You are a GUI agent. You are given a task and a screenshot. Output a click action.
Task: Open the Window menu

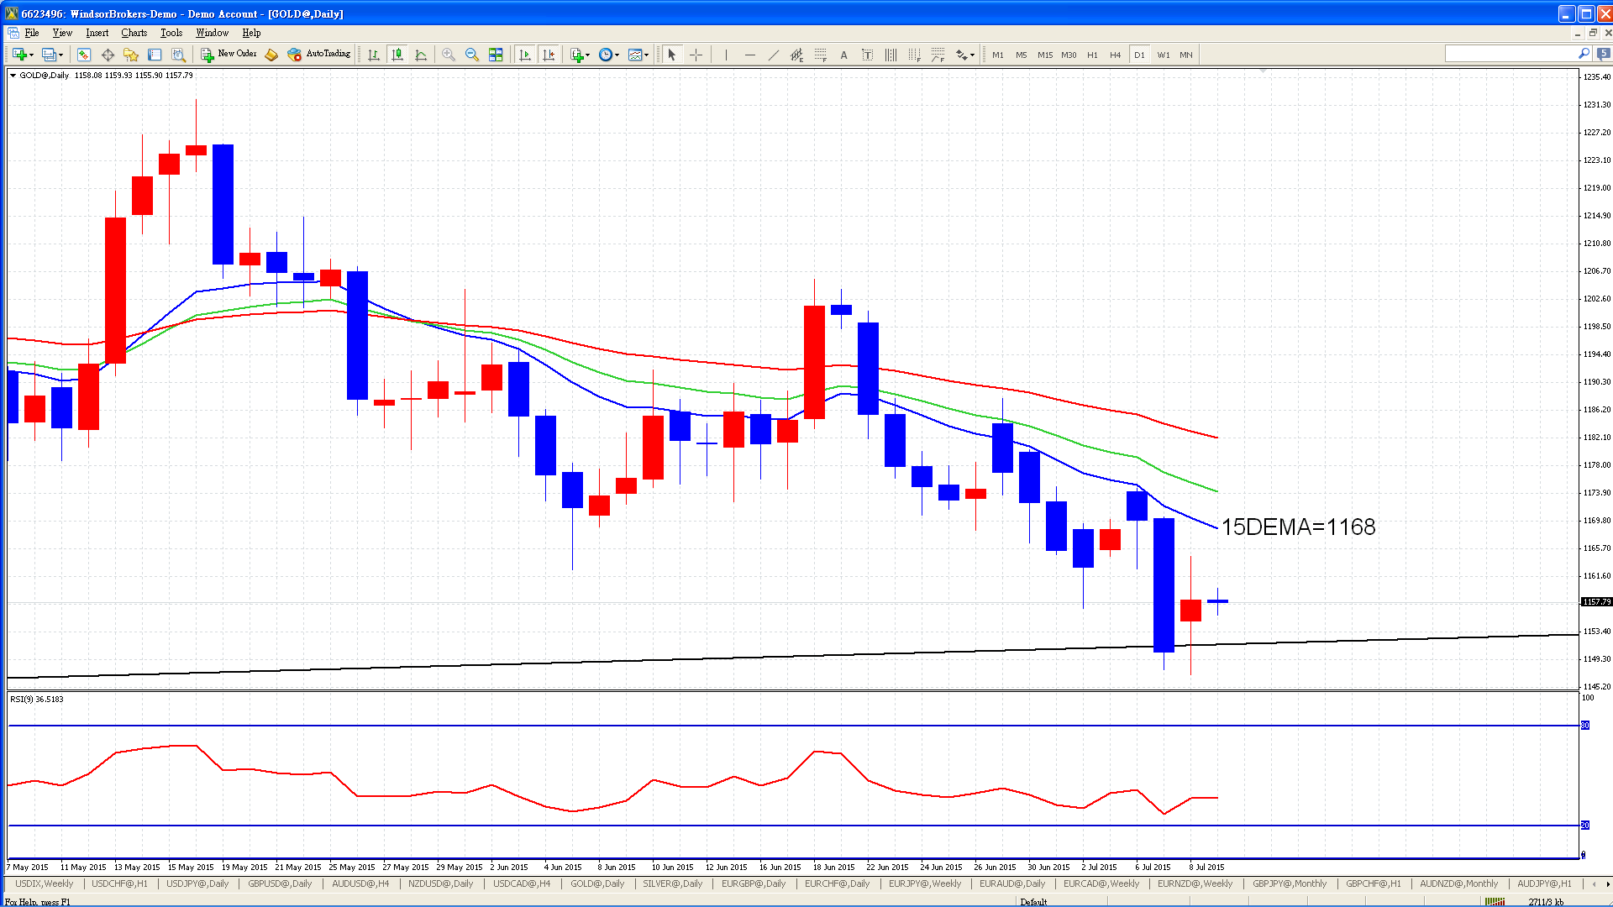(212, 33)
